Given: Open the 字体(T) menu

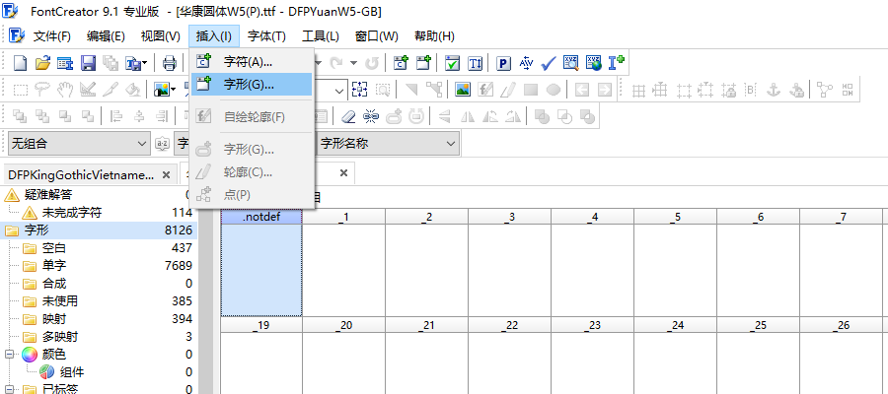Looking at the screenshot, I should click(x=266, y=36).
